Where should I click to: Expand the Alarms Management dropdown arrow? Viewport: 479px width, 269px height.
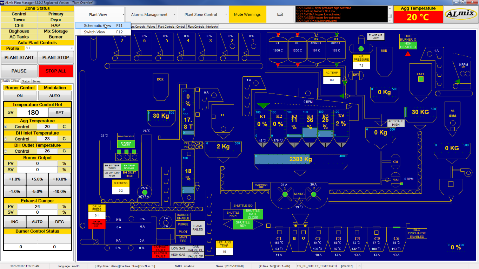[175, 15]
